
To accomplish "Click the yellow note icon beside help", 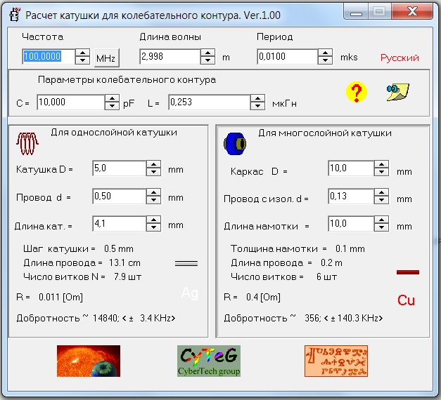I will click(397, 92).
